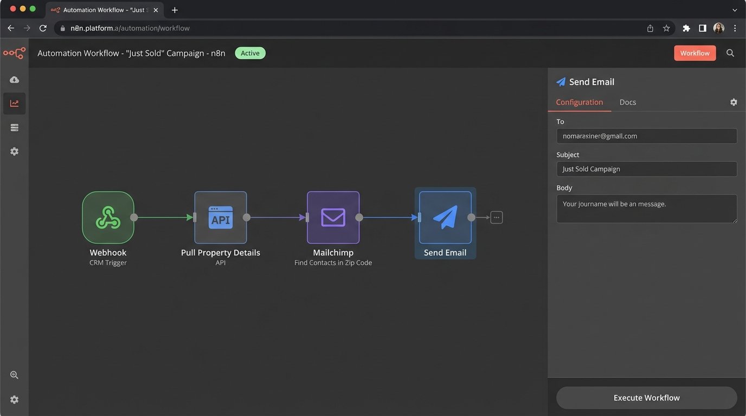Click the search icon in the header
746x416 pixels.
coord(730,53)
